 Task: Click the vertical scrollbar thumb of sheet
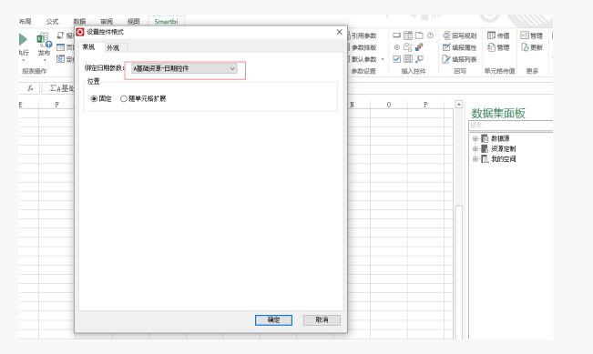[459, 272]
